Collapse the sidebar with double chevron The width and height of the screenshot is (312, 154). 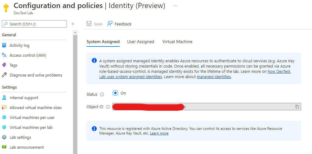click(73, 24)
